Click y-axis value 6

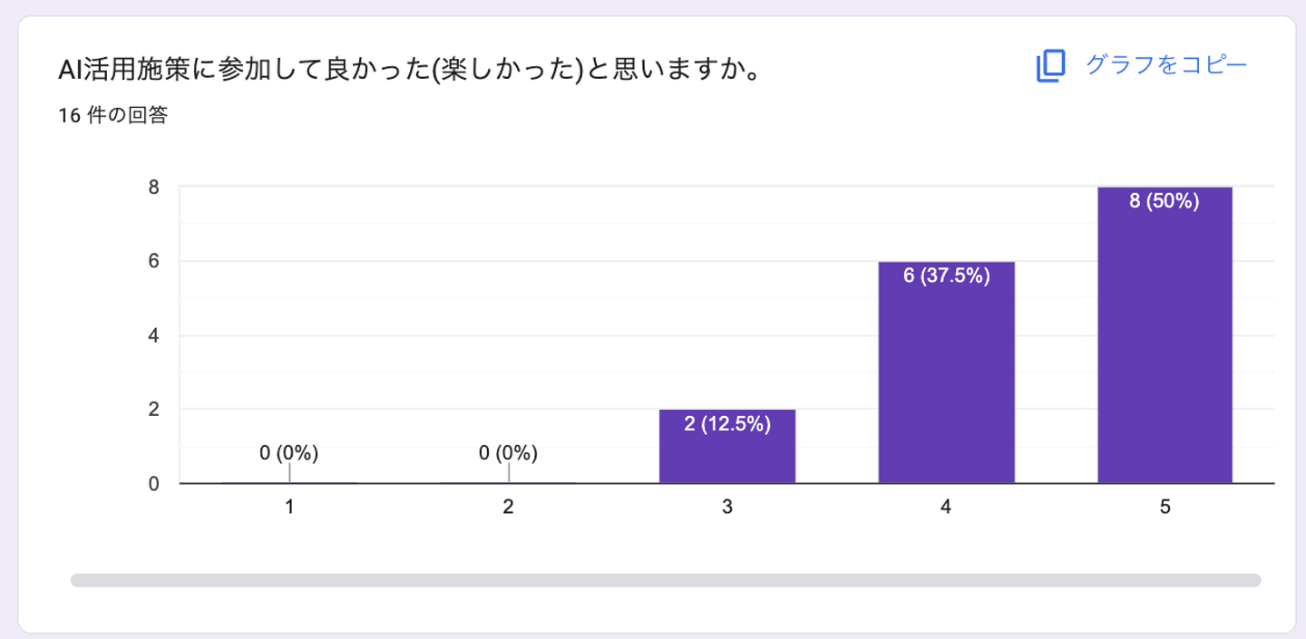(x=153, y=262)
